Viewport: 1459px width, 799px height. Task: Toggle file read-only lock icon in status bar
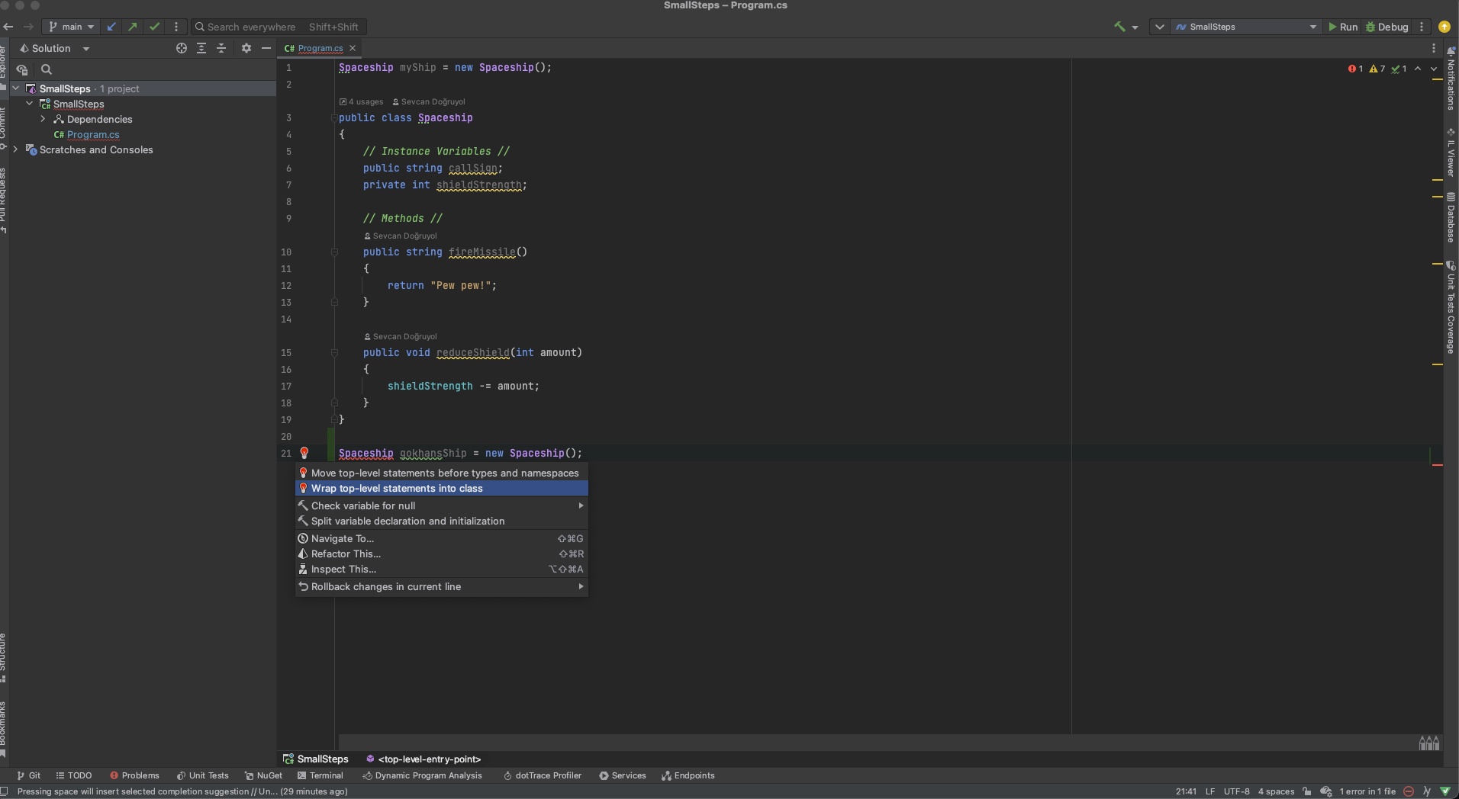tap(1307, 791)
